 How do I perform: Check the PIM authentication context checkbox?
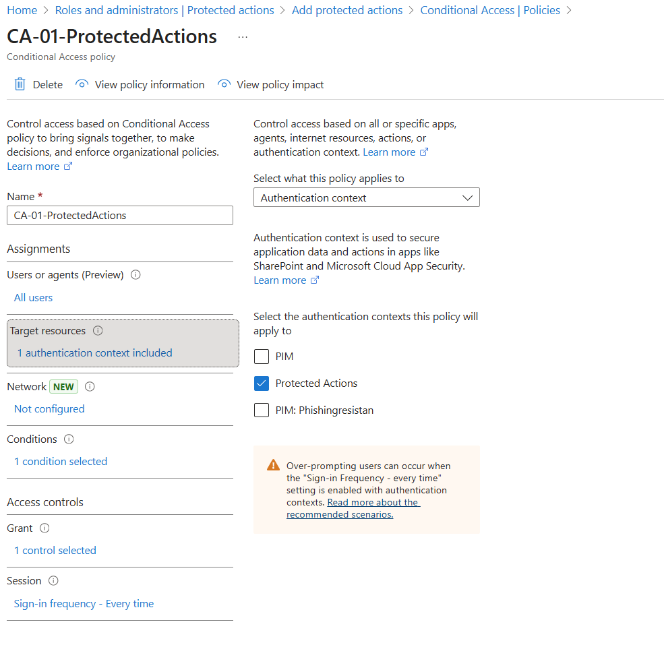[x=262, y=357]
